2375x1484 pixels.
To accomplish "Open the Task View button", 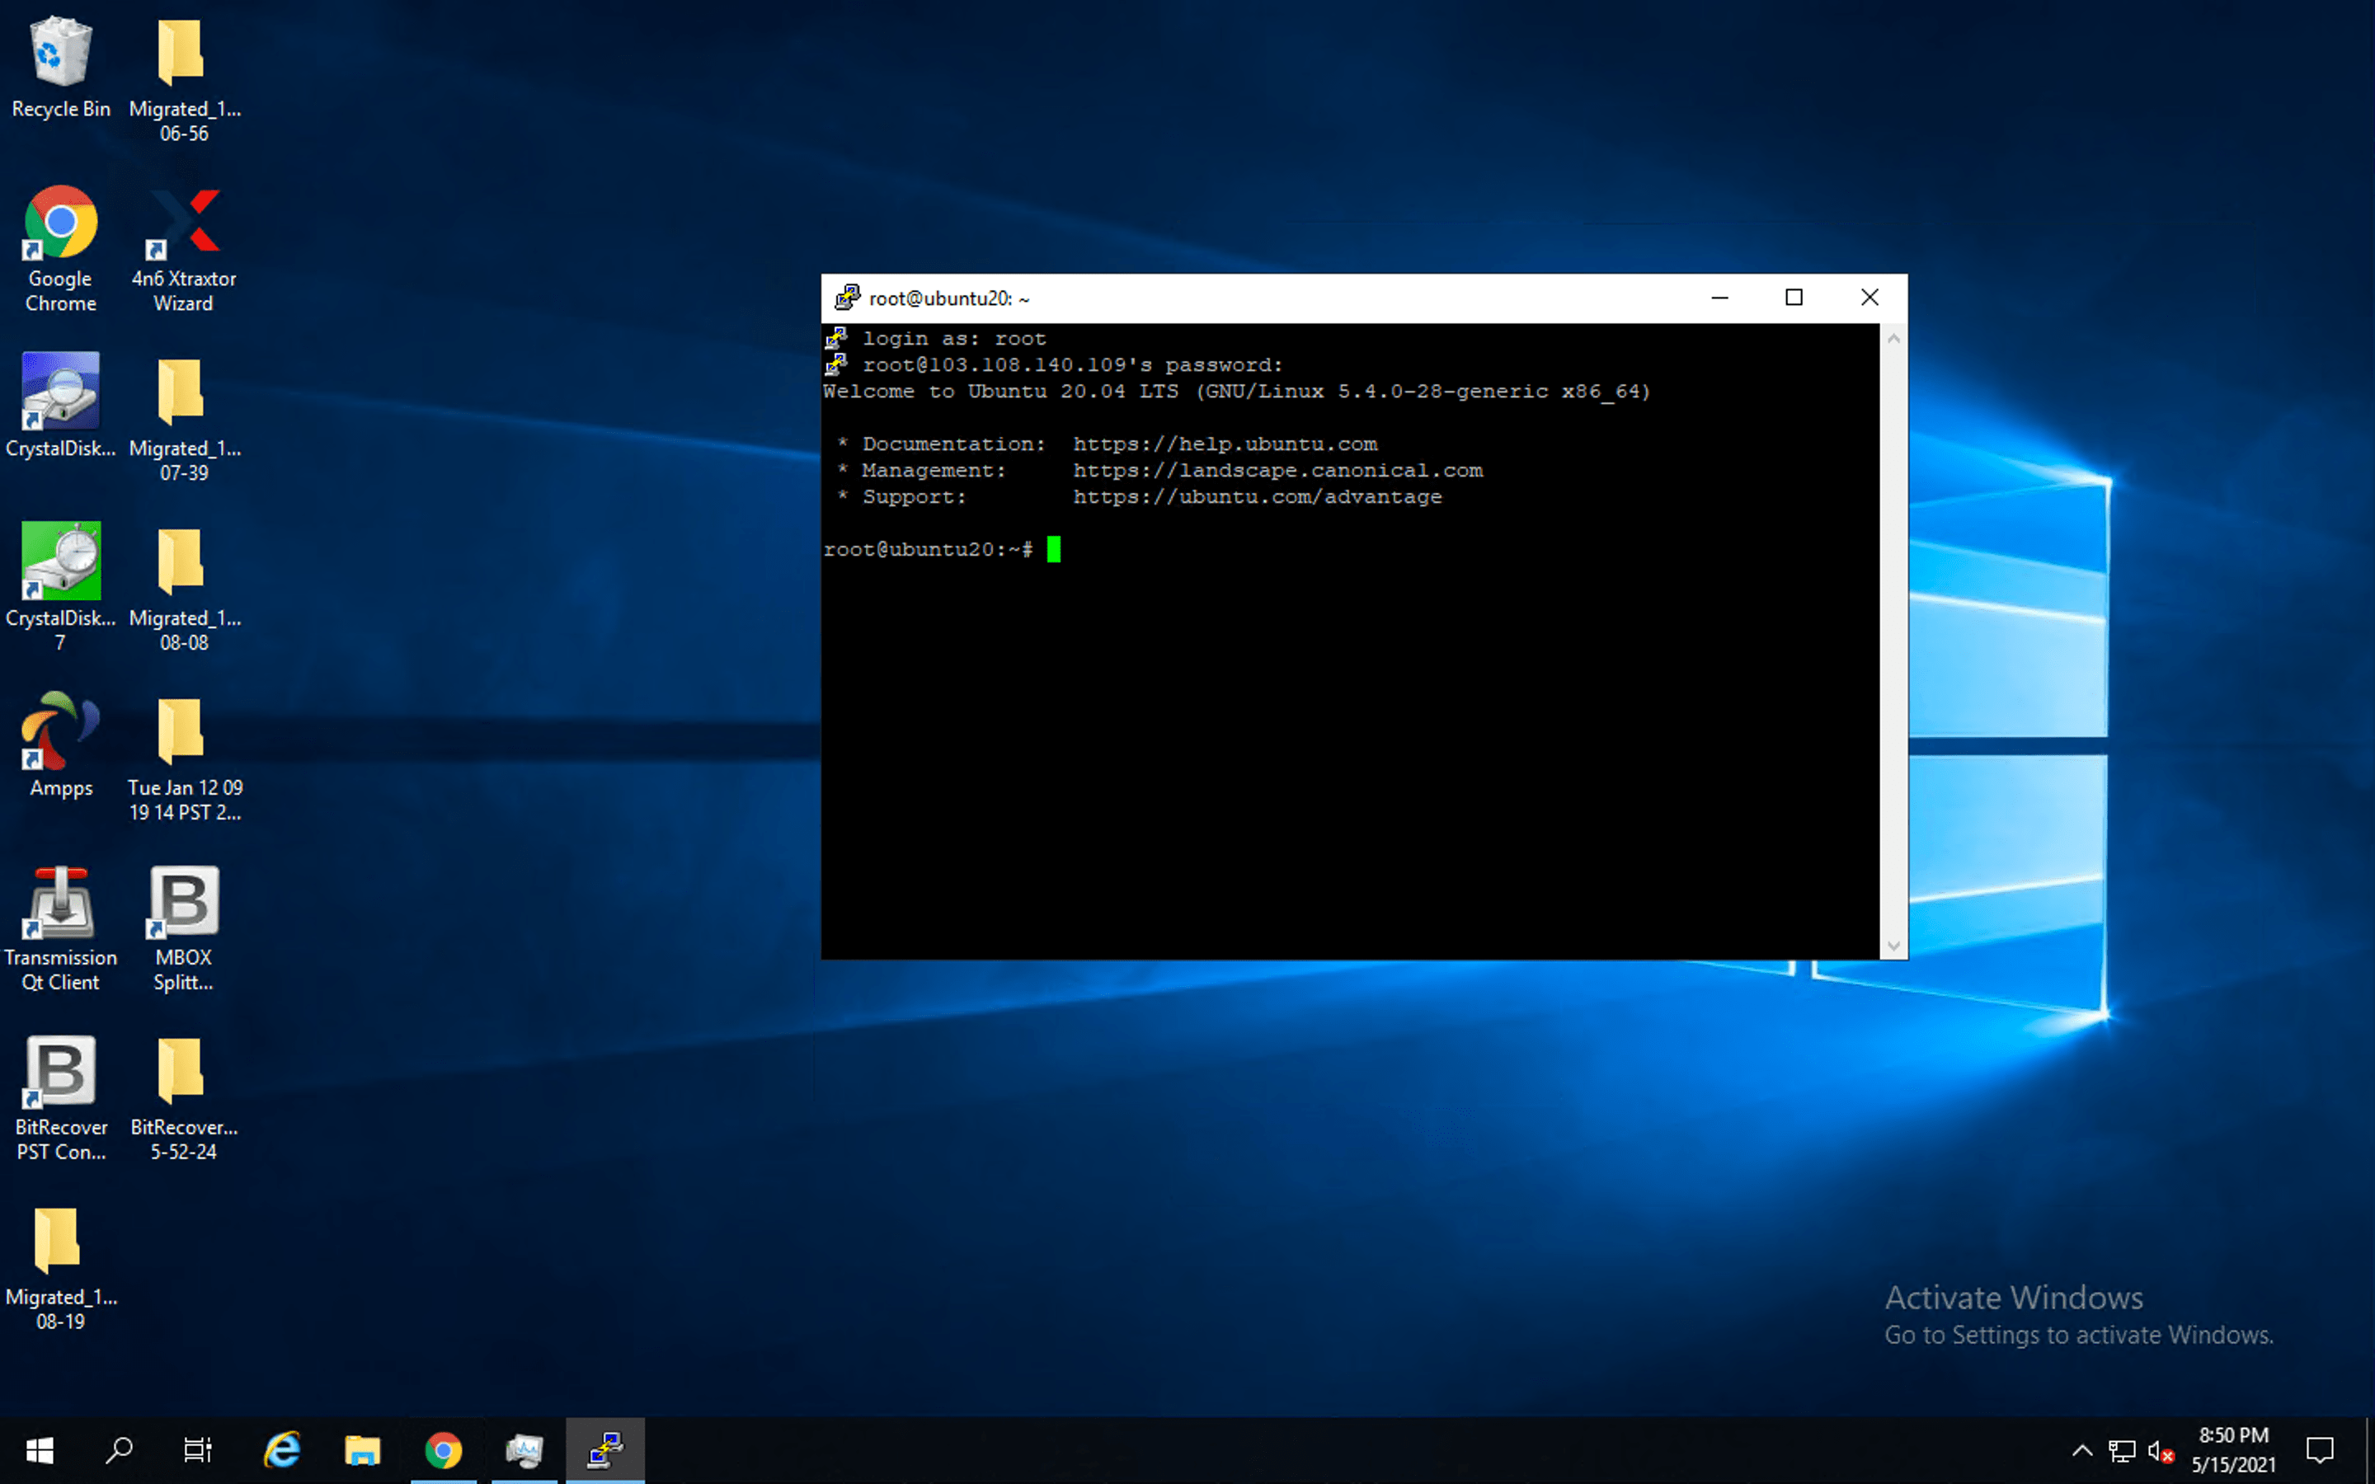I will [198, 1449].
